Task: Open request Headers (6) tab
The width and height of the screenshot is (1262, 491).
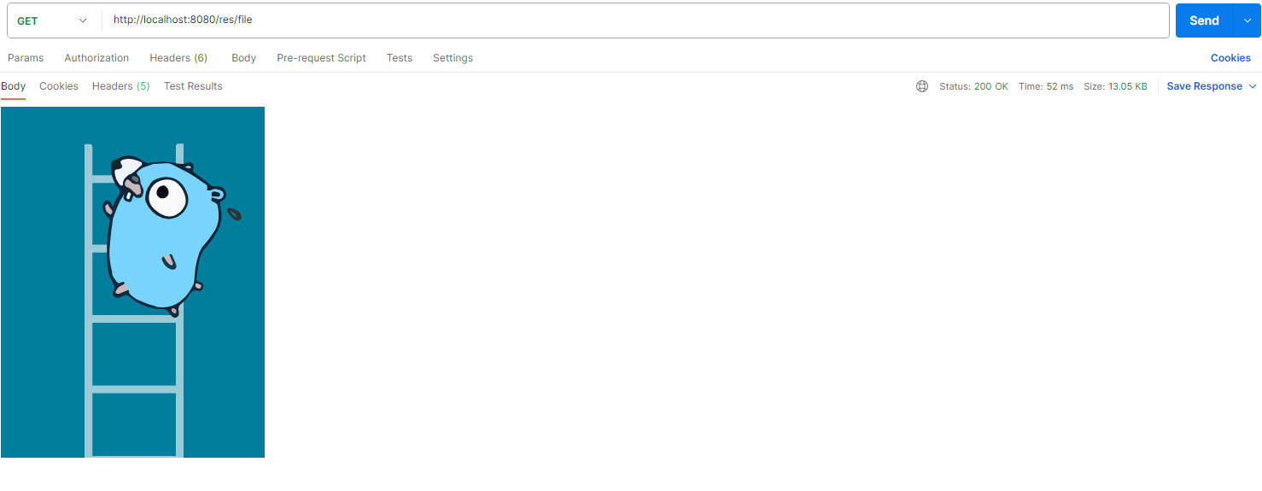Action: 178,58
